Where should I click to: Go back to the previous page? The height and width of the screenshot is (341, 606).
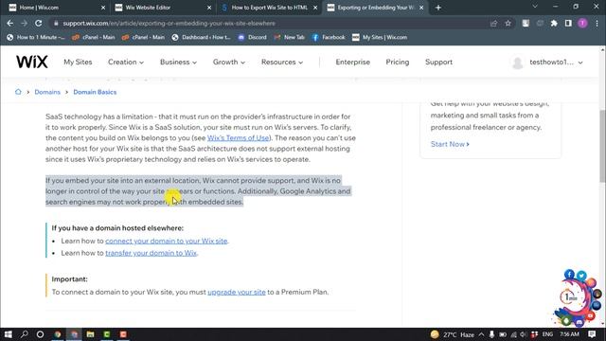click(x=10, y=23)
